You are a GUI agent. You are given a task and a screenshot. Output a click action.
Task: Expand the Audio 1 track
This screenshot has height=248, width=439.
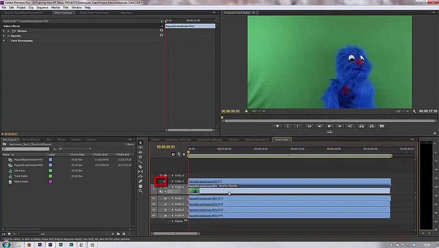(x=173, y=198)
